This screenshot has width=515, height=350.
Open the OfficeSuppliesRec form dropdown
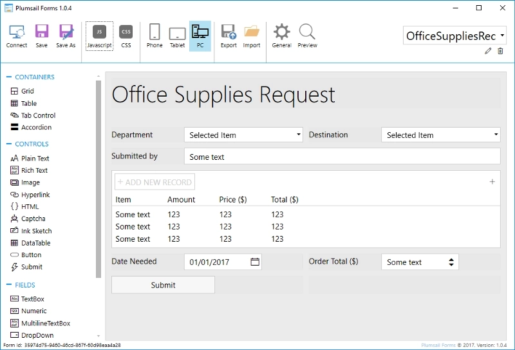click(x=454, y=35)
